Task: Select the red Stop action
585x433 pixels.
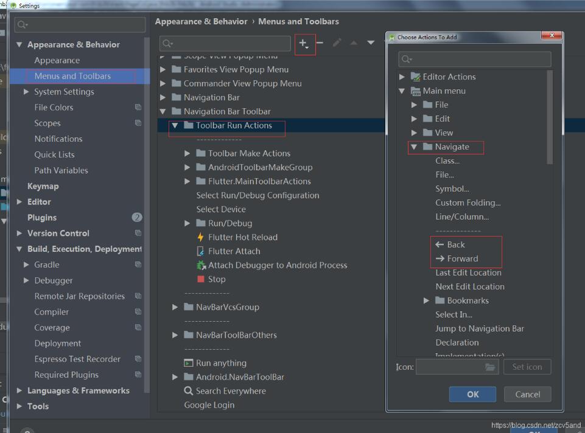Action: click(x=216, y=279)
